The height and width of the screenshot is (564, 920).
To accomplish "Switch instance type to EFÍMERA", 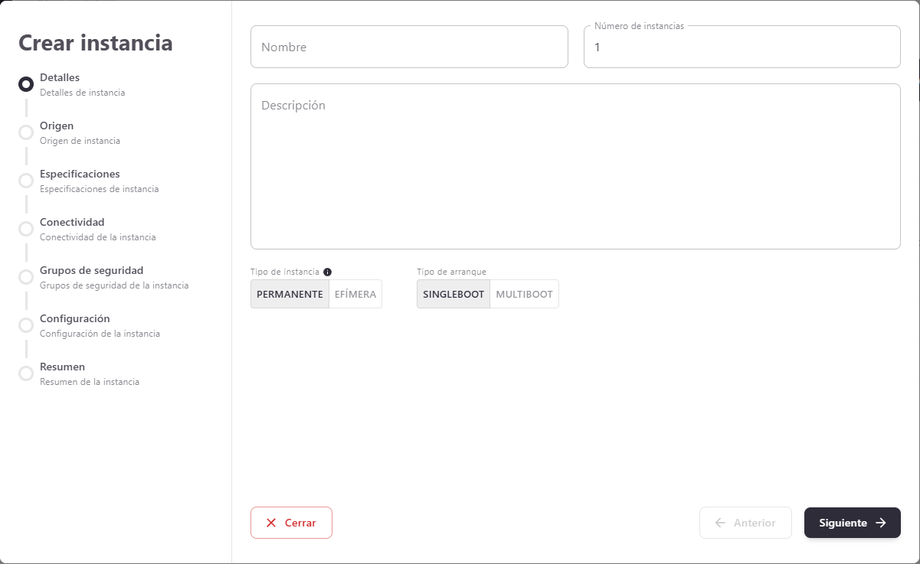I will pos(355,294).
